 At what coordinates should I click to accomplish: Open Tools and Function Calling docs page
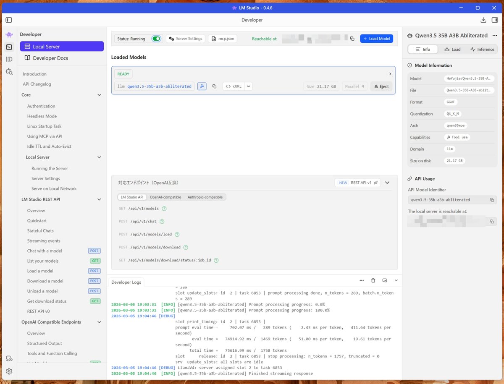(52, 353)
